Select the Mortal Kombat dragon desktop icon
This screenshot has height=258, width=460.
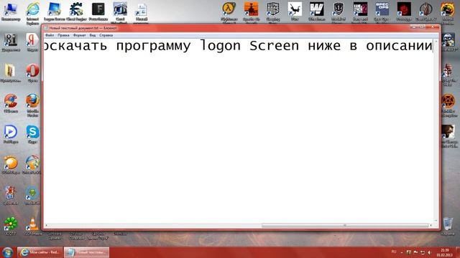(448, 12)
